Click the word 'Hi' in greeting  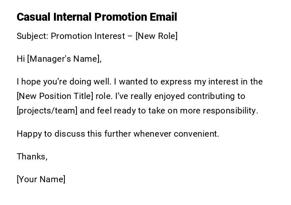coord(21,59)
